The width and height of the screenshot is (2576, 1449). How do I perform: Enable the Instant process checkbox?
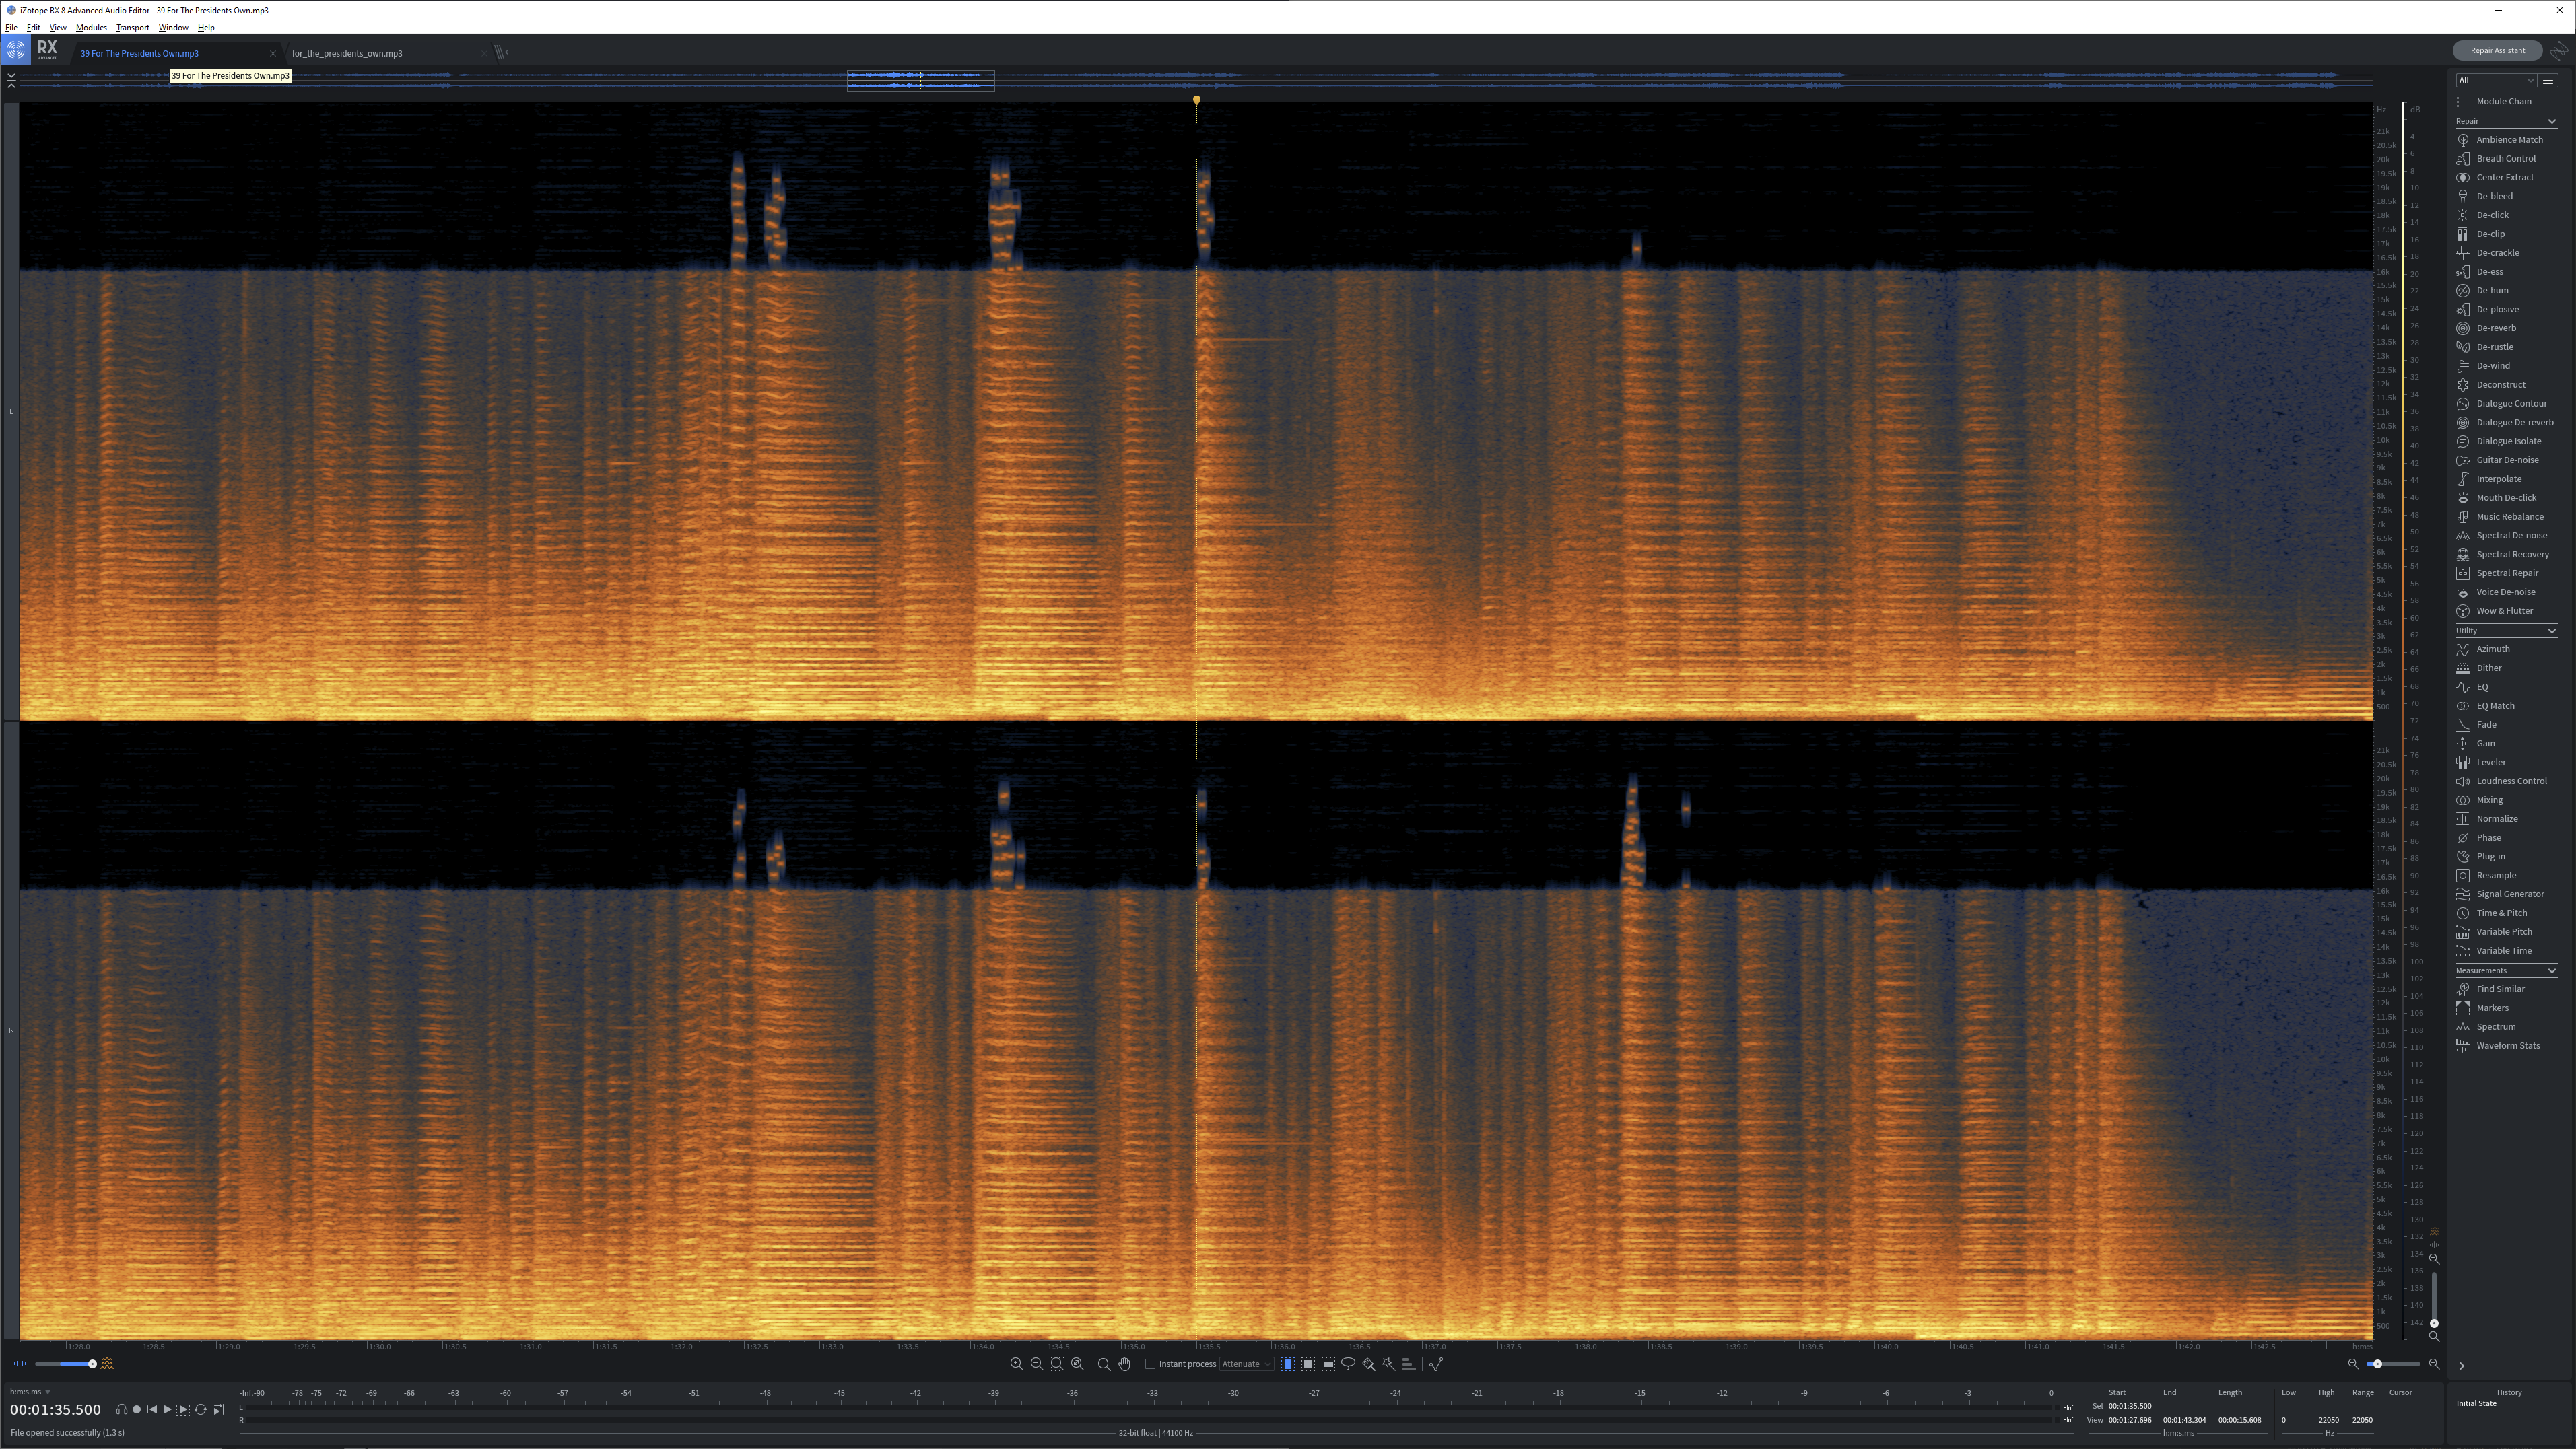pos(1150,1364)
